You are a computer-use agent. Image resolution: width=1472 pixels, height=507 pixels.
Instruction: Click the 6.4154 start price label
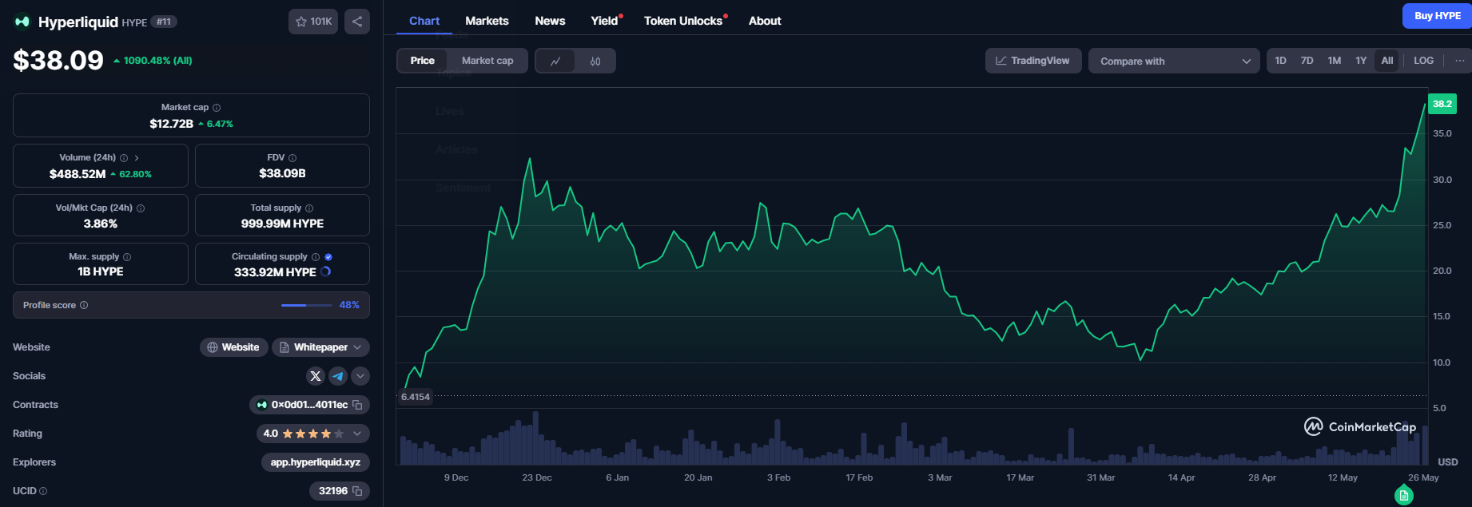pyautogui.click(x=416, y=397)
